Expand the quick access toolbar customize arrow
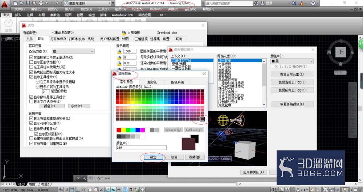The height and width of the screenshot is (192, 363). point(113,3)
